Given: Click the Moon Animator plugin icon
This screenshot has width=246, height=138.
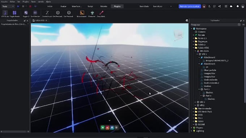Looking at the screenshot, I should (82, 13).
